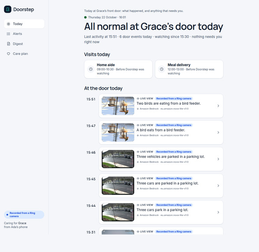Click 'Caring for Grace from Ada's phone' text
259x252 pixels.
pyautogui.click(x=16, y=225)
